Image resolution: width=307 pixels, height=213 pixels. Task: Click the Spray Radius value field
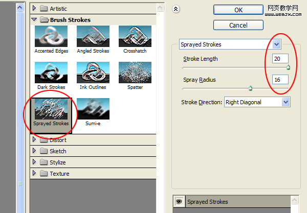pyautogui.click(x=280, y=80)
